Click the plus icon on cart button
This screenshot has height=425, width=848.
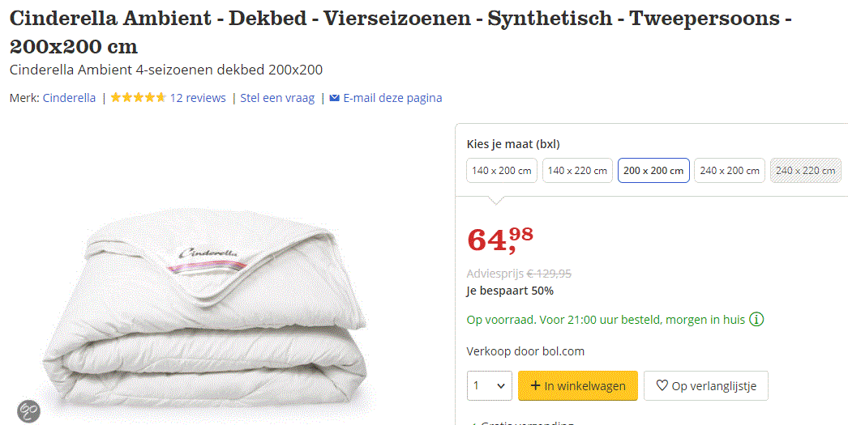535,386
